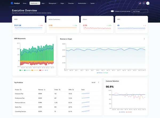Screen dimensions: 160x118
Task: Sort table by Orders column
Action: (x=57, y=90)
